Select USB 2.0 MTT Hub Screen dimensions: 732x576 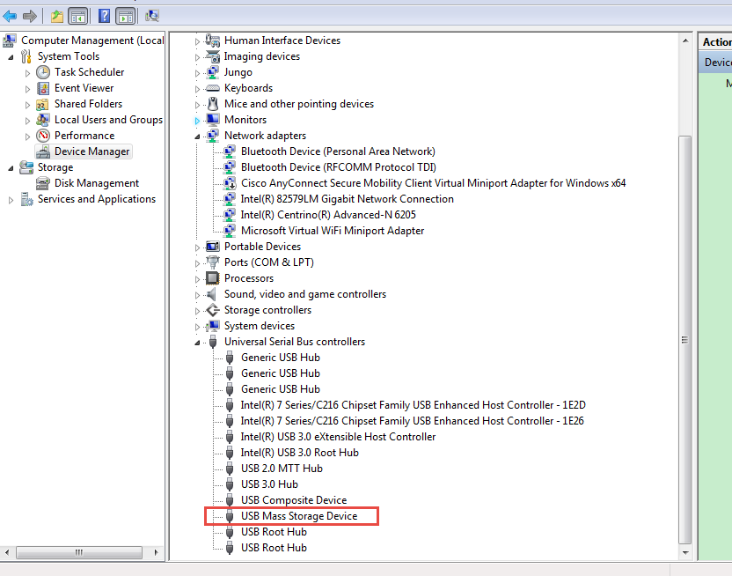[x=282, y=468]
